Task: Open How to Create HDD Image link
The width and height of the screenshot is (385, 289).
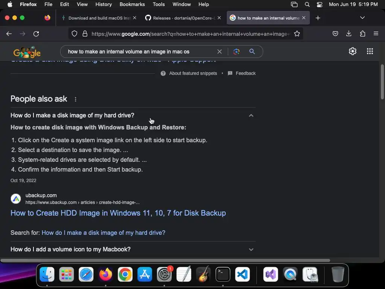Action: [118, 213]
